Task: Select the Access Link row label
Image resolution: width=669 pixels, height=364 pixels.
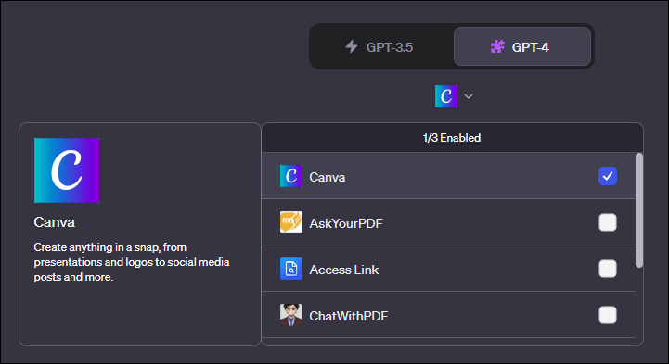Action: tap(344, 270)
